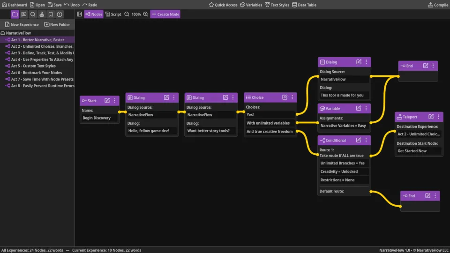
Task: Switch to Nodes view
Action: [94, 14]
